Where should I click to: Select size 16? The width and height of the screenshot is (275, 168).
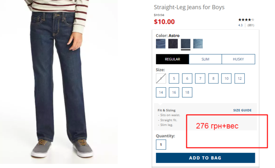pos(174,92)
